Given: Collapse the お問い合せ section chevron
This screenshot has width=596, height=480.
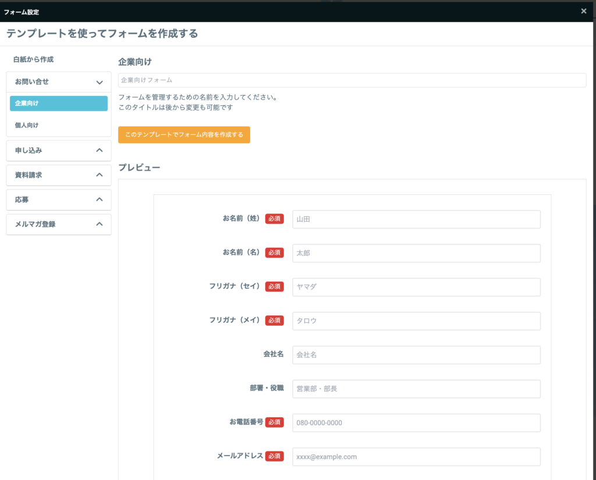Looking at the screenshot, I should (x=100, y=82).
